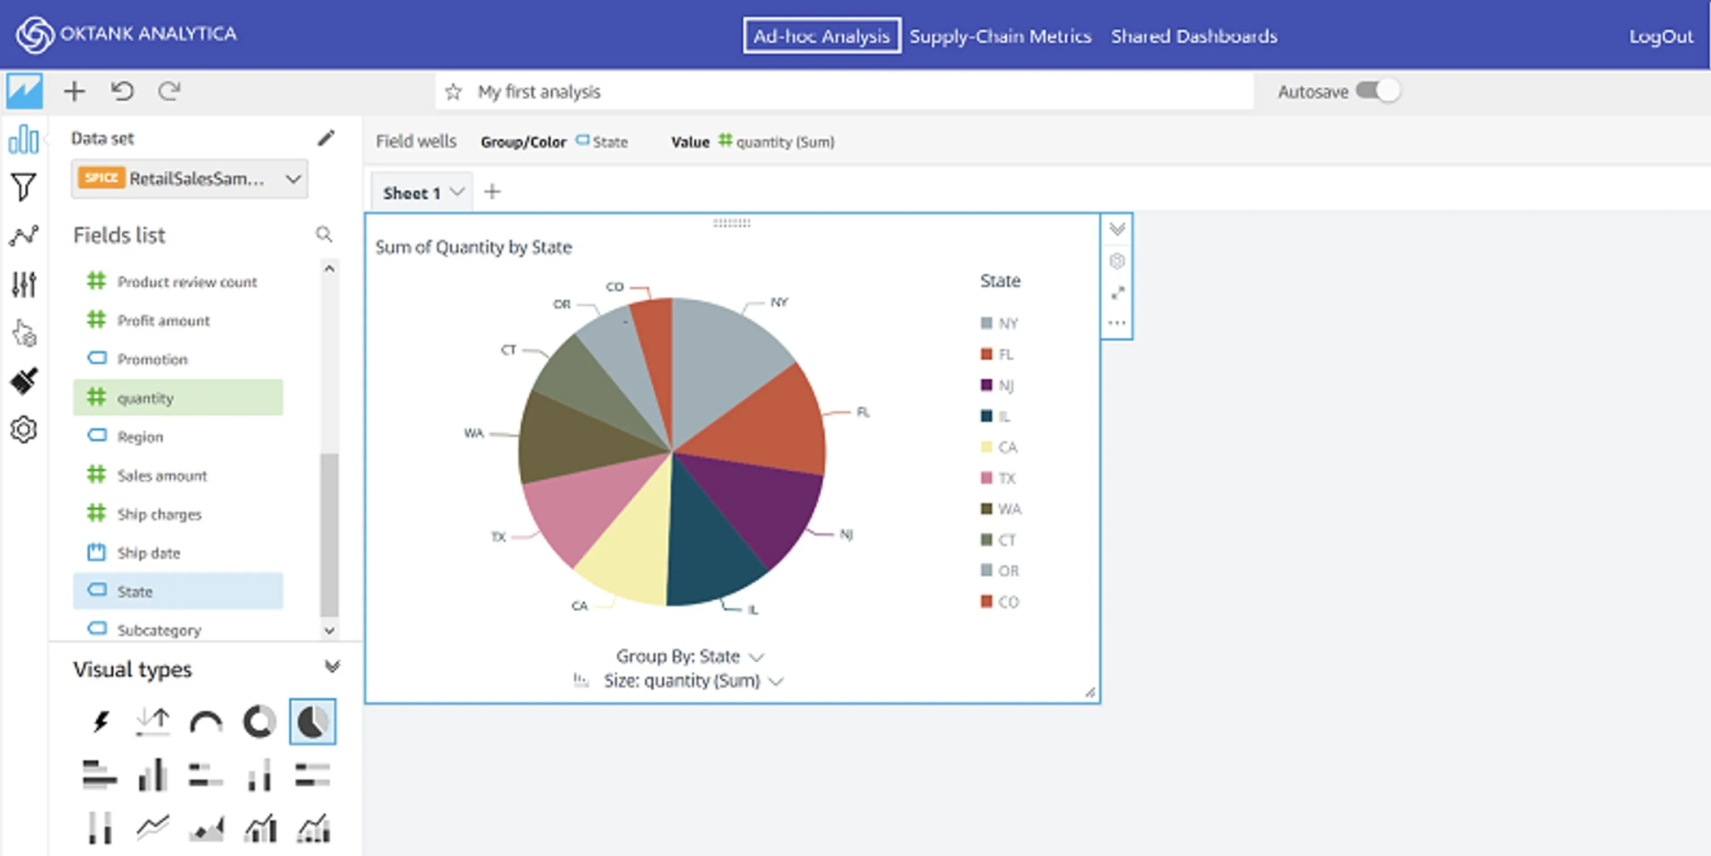Select the donut chart visual type

click(259, 722)
